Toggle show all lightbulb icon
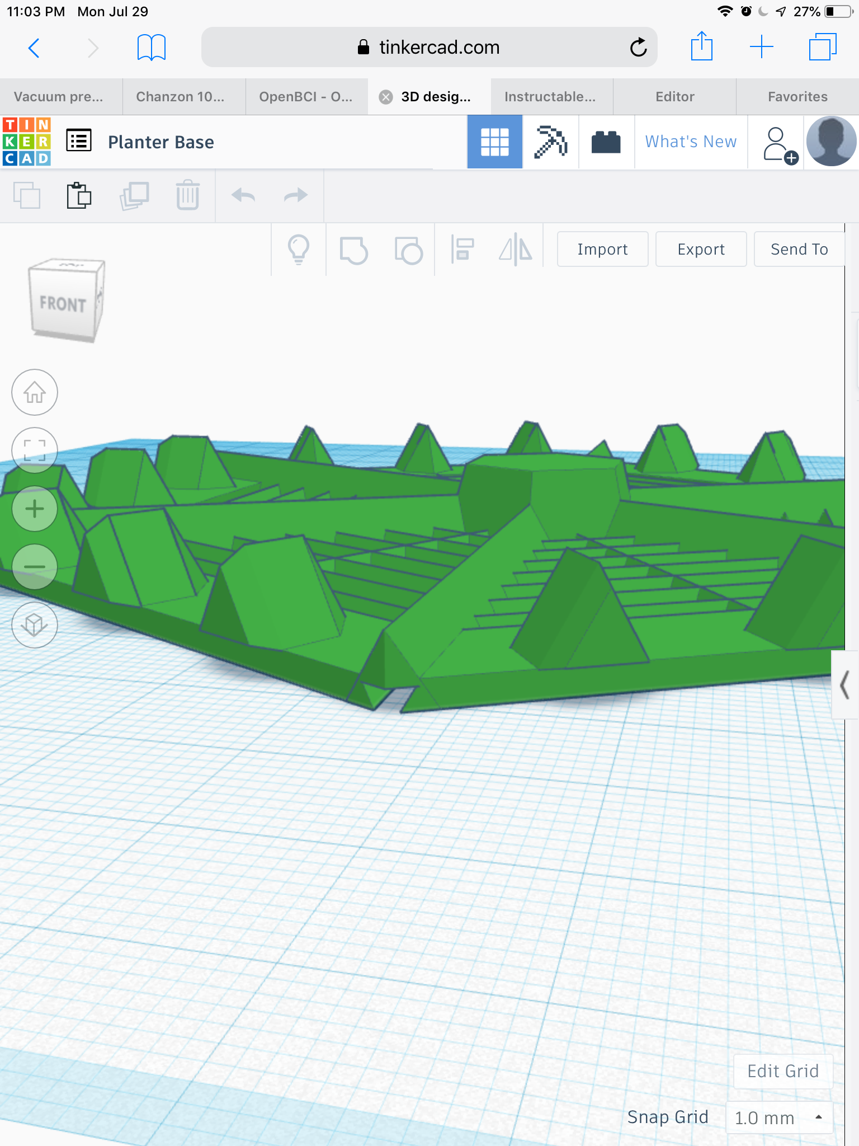Image resolution: width=859 pixels, height=1146 pixels. tap(299, 249)
